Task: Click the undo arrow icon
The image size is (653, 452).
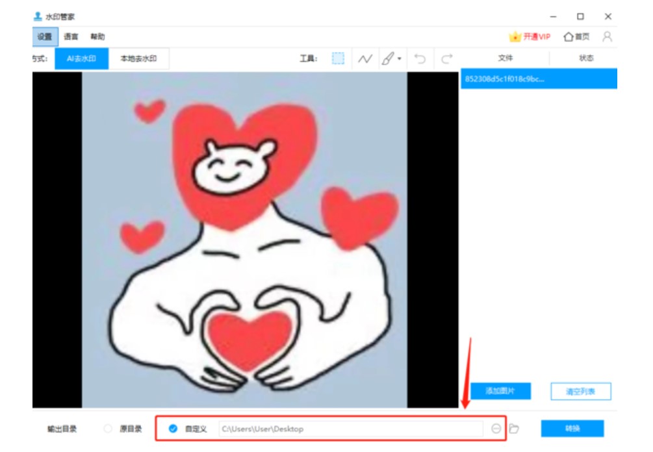Action: pyautogui.click(x=420, y=58)
